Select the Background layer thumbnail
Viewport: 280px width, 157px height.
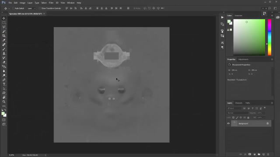(234, 123)
